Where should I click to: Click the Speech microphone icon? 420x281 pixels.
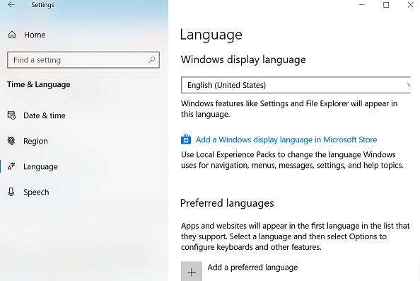[11, 192]
